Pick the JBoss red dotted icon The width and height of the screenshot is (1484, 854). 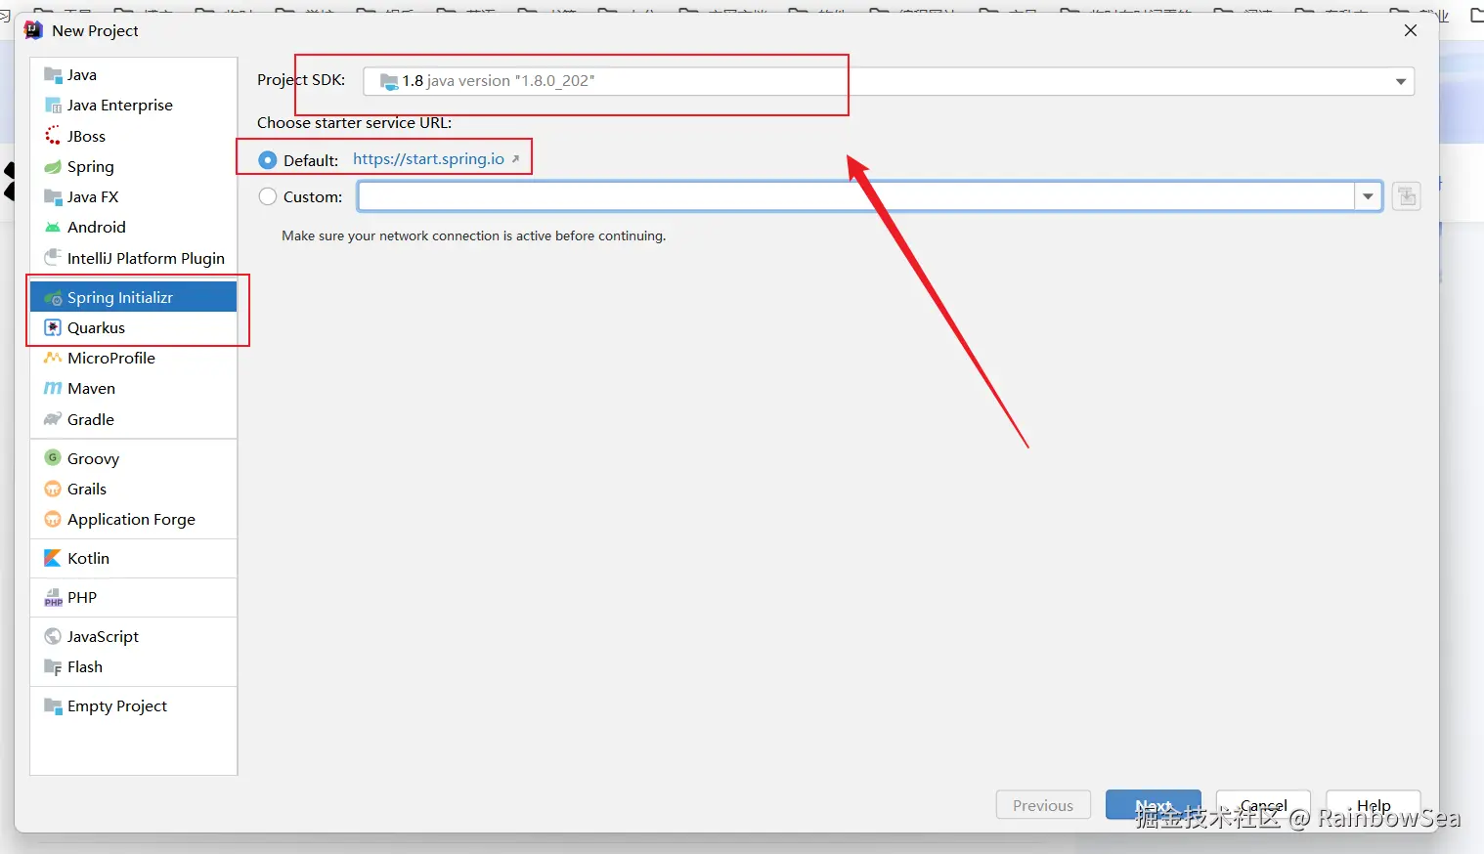point(53,136)
